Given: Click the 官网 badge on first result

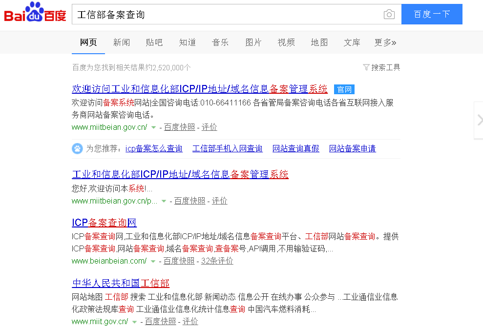Looking at the screenshot, I should (x=344, y=89).
